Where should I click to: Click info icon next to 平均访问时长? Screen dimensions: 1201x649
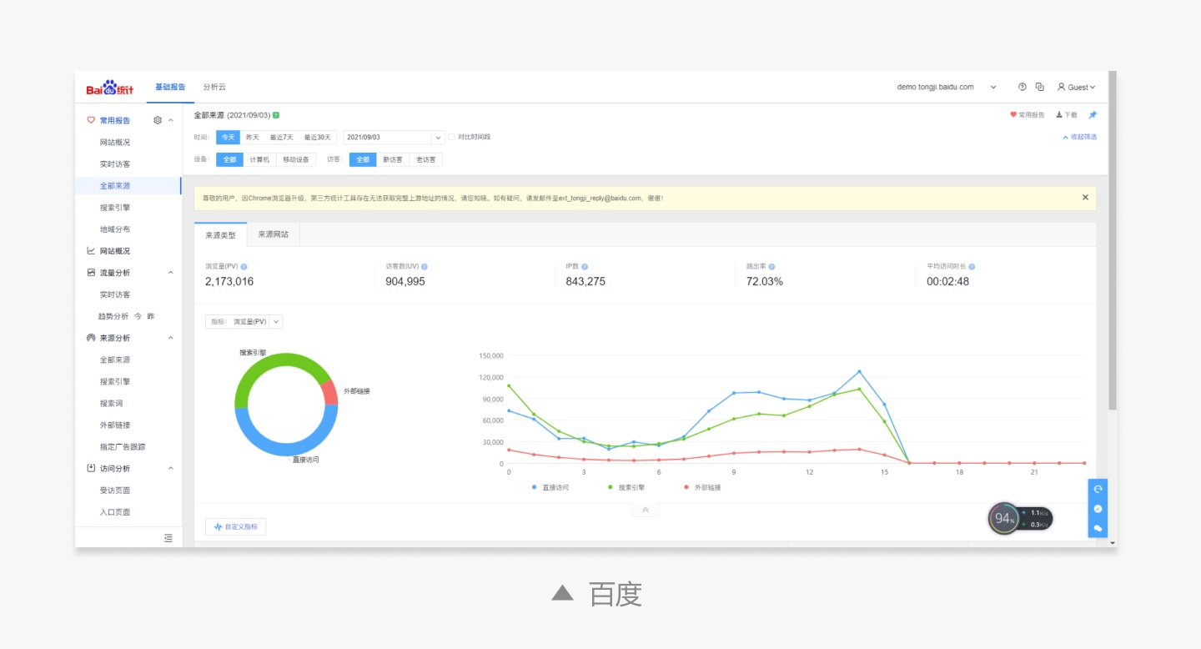[x=972, y=267]
